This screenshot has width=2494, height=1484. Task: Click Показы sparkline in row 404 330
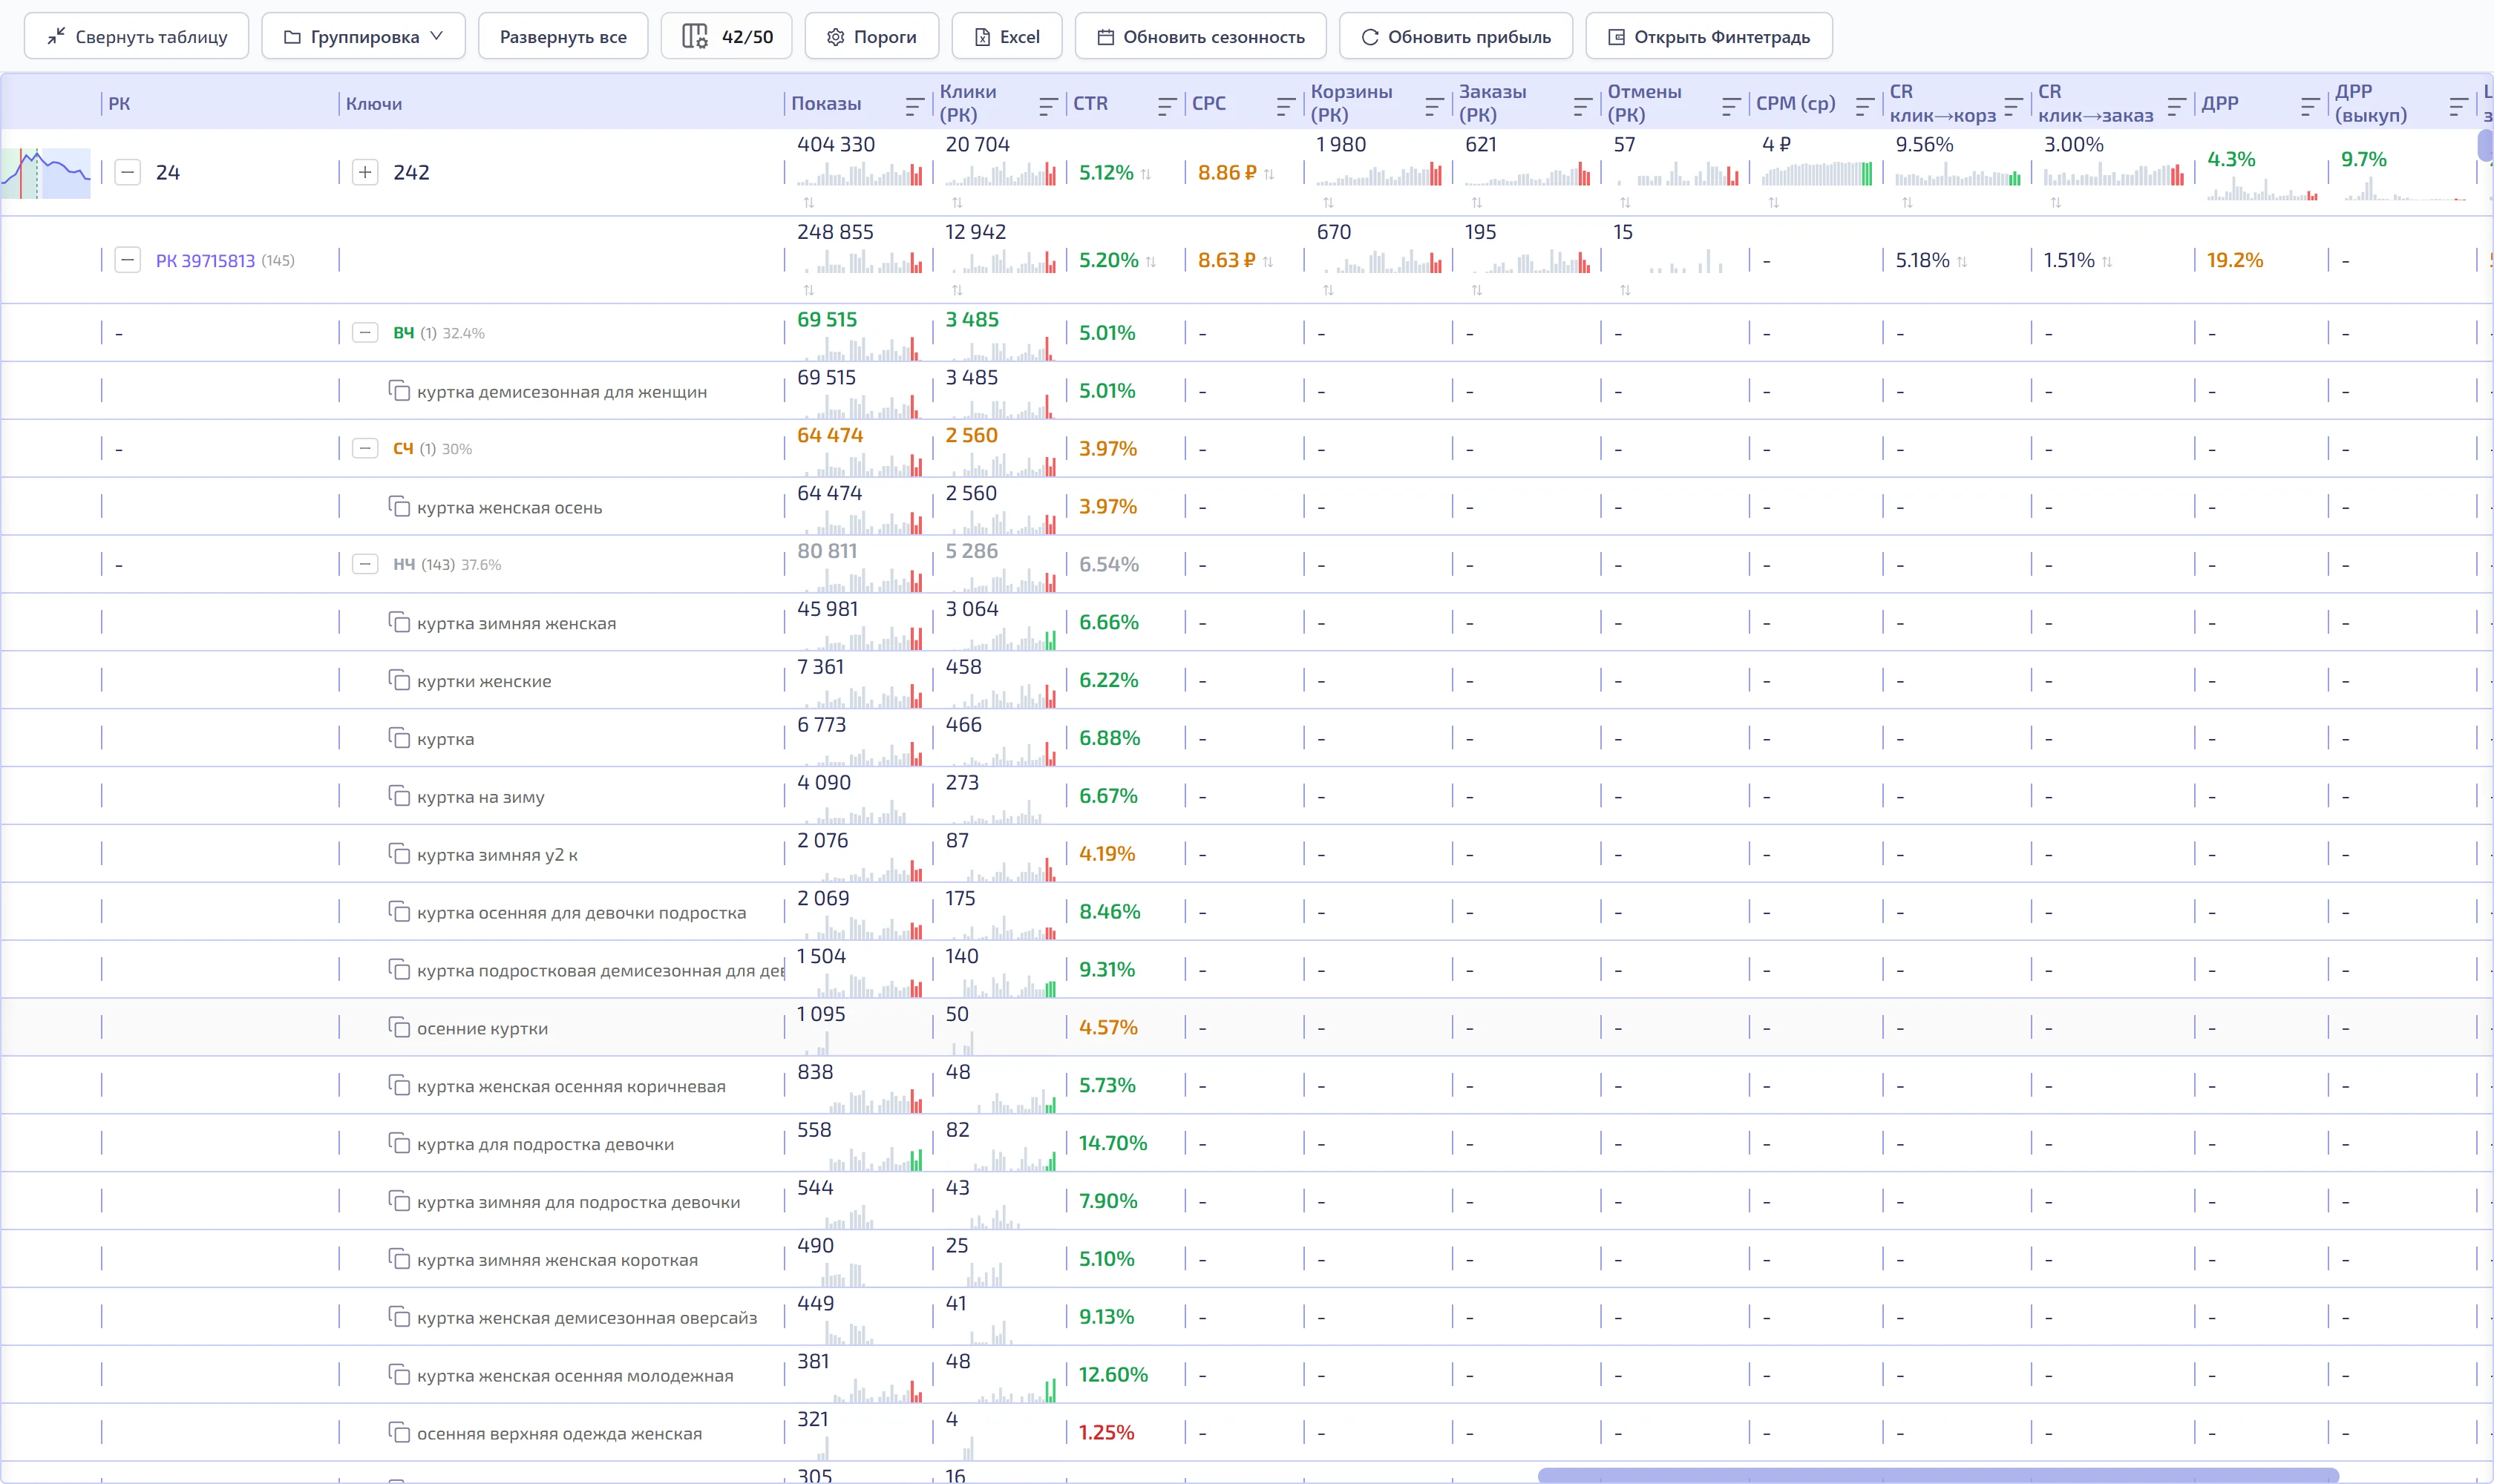(x=860, y=174)
